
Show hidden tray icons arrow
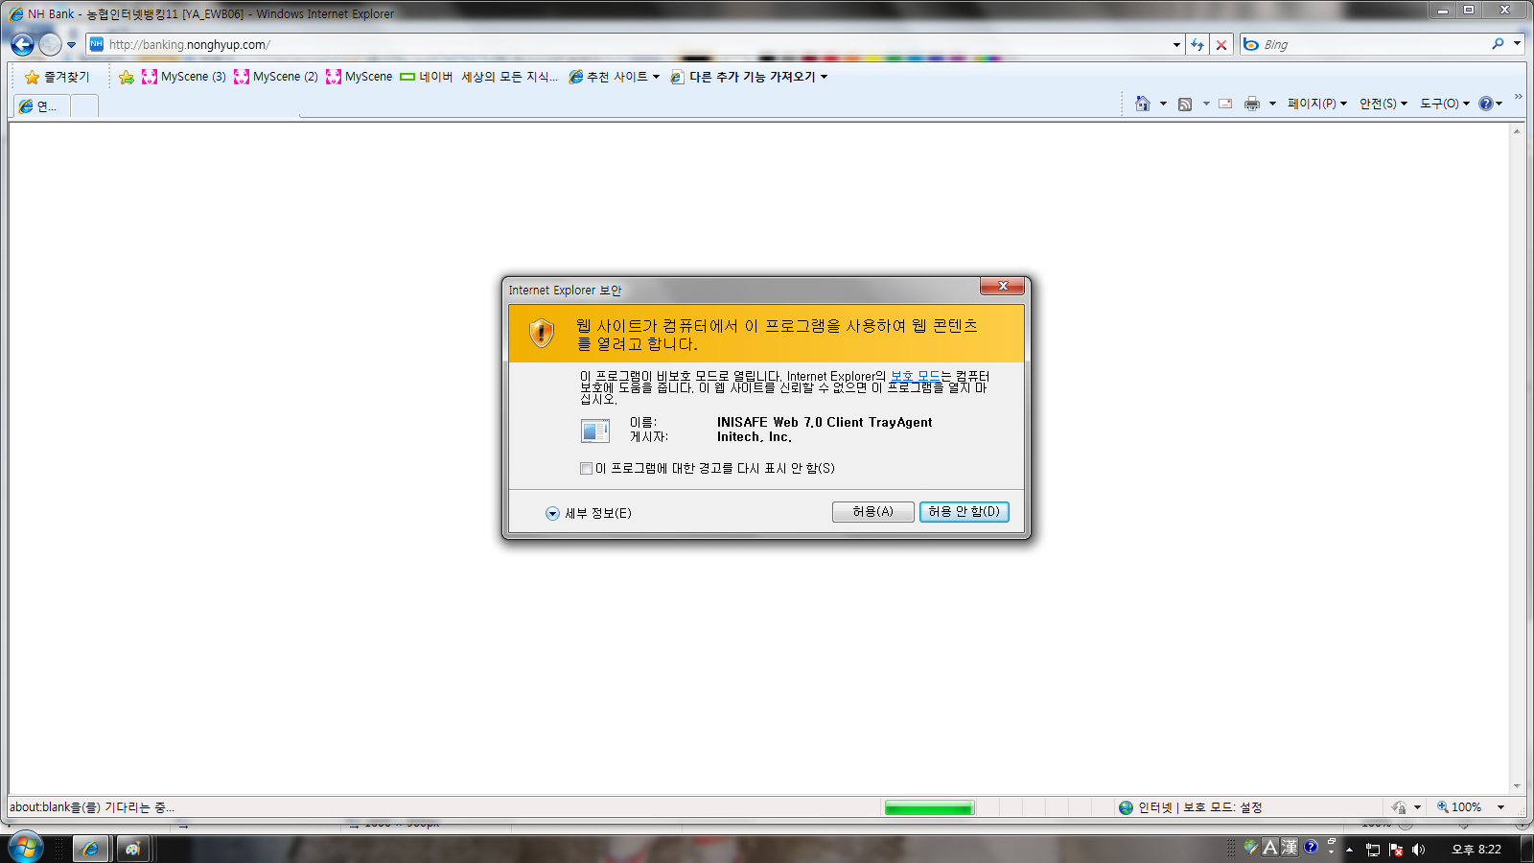[1349, 850]
